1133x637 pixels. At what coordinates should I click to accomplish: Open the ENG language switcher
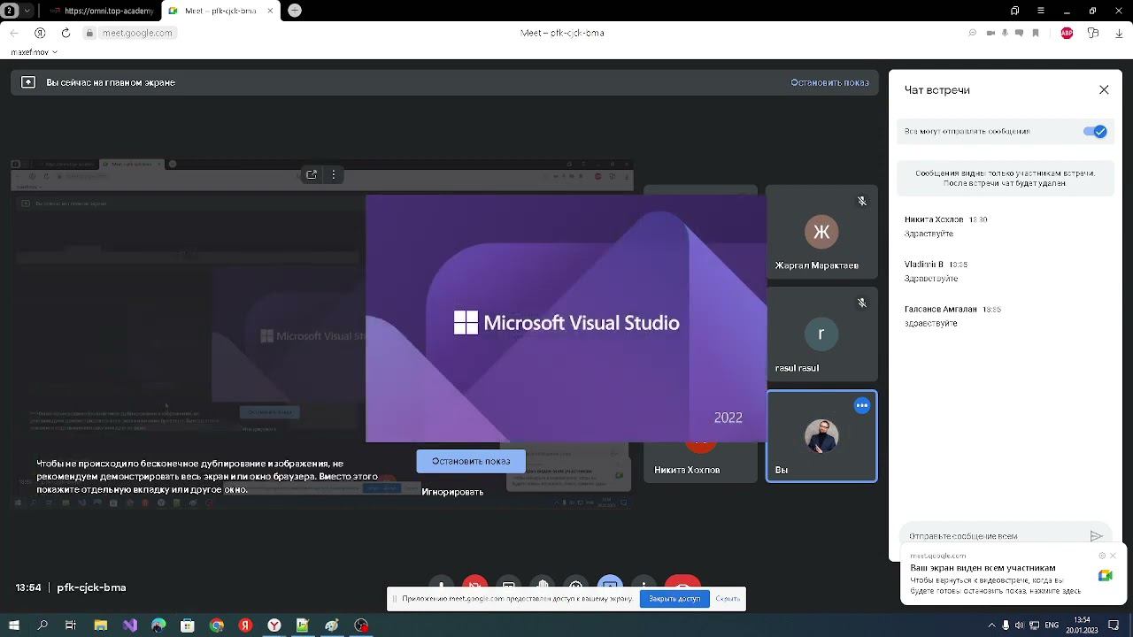point(1052,625)
